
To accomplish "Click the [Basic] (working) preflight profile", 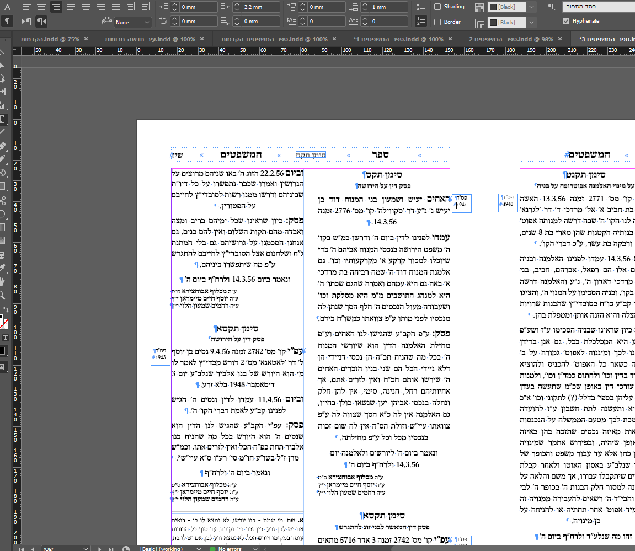I will pyautogui.click(x=161, y=549).
